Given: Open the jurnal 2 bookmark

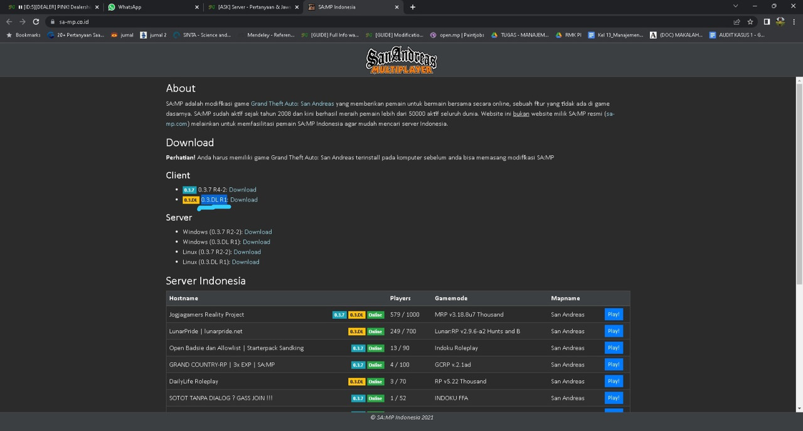Looking at the screenshot, I should point(154,35).
